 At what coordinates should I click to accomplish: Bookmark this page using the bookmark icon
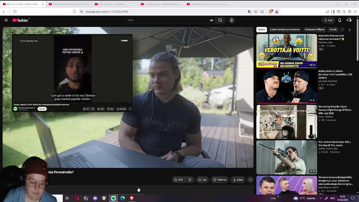(x=74, y=12)
